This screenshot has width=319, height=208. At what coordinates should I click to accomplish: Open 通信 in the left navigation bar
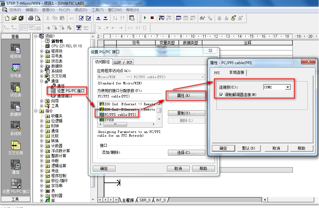16,167
